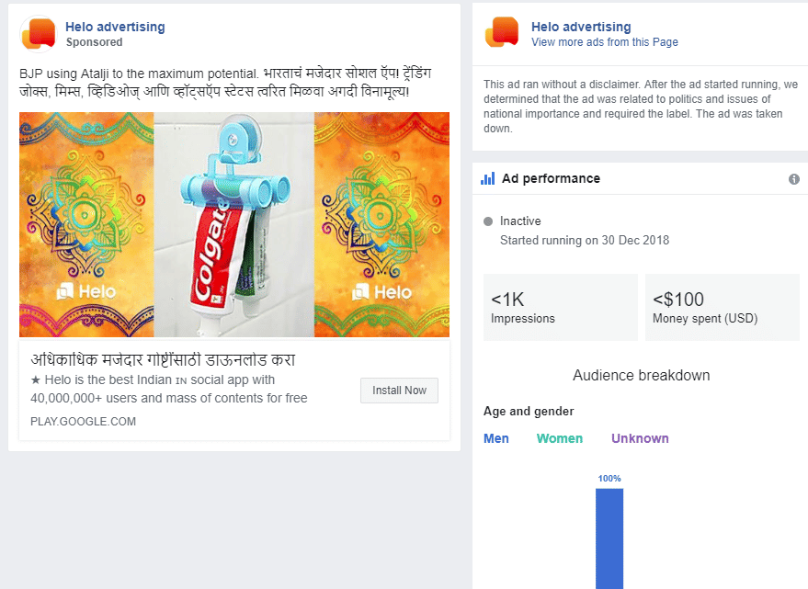This screenshot has width=808, height=589.
Task: Click Helo advertising title in the right panel
Action: coord(581,27)
